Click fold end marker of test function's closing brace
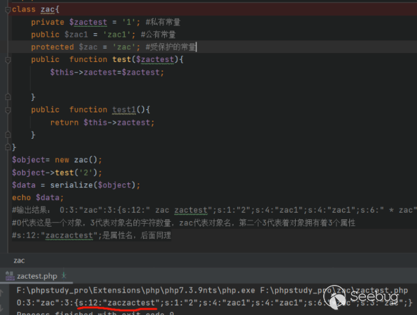Screen dimensions: 417x315 (8, 97)
